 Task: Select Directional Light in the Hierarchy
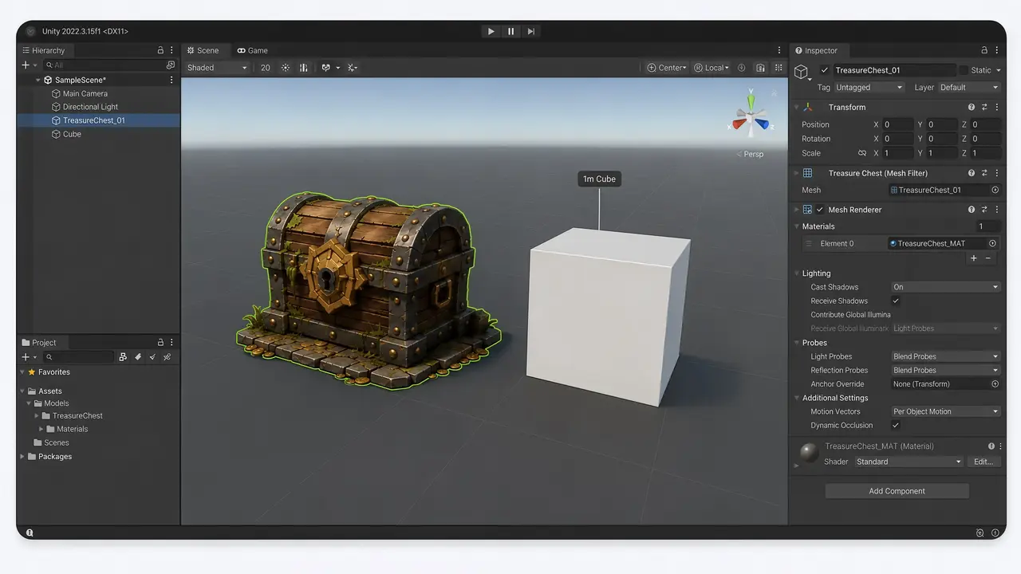[x=90, y=107]
